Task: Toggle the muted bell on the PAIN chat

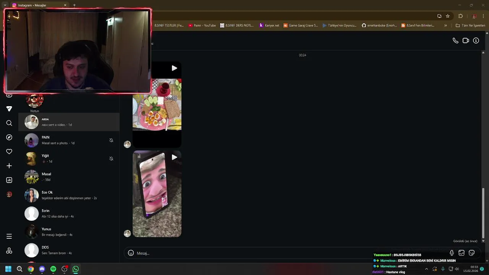Action: 111,140
